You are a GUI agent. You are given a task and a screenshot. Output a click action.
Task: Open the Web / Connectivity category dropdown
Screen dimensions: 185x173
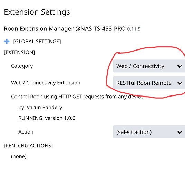coord(149,66)
